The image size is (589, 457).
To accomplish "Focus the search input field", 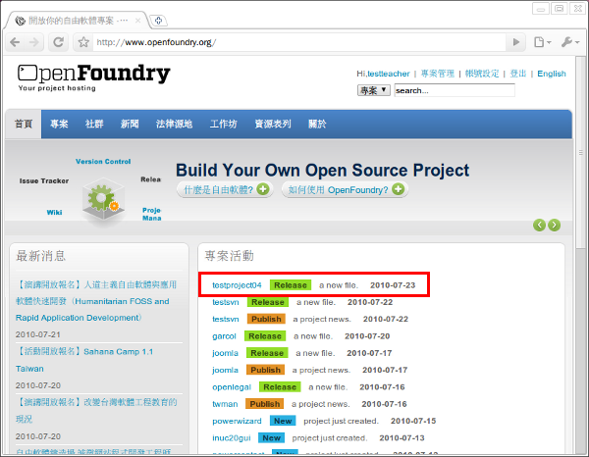I will point(455,90).
